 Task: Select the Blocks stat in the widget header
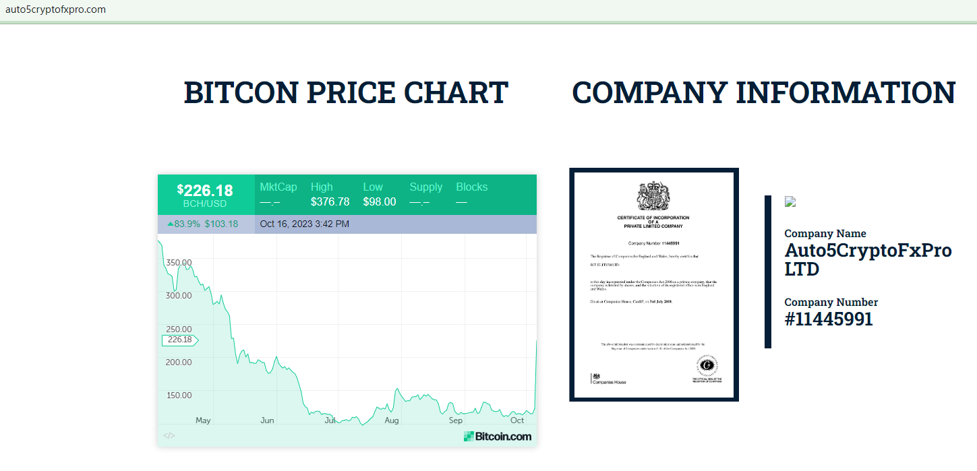pos(471,194)
